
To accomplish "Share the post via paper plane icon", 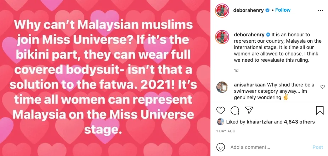I will 249,110.
